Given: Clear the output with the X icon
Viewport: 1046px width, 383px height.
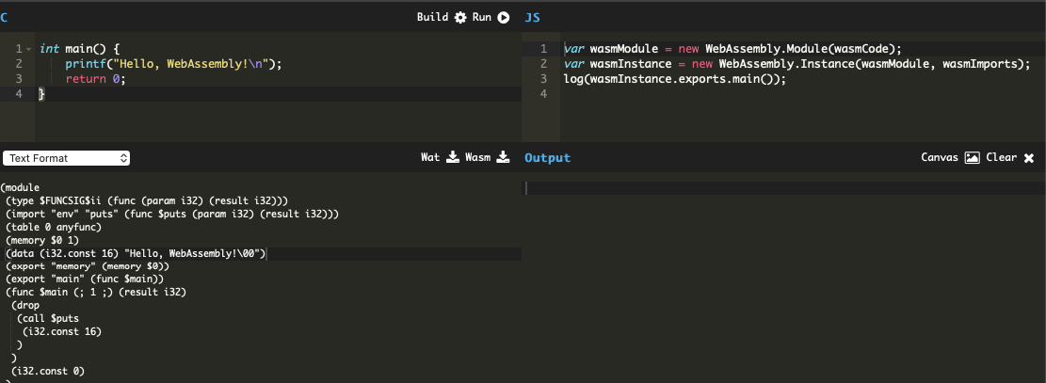Looking at the screenshot, I should [1029, 158].
